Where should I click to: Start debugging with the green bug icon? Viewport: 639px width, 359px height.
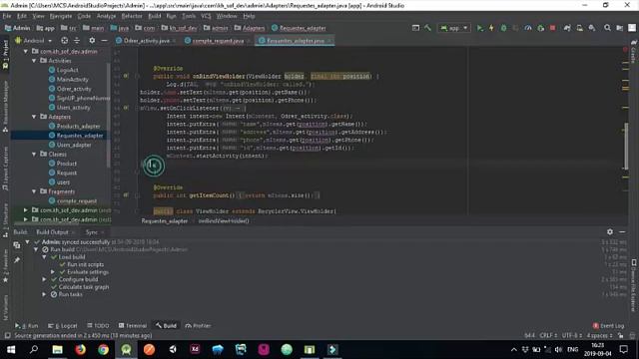[503, 28]
